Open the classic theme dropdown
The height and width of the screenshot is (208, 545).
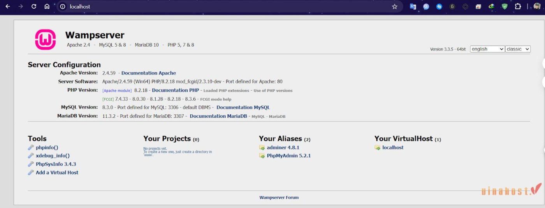(x=518, y=49)
